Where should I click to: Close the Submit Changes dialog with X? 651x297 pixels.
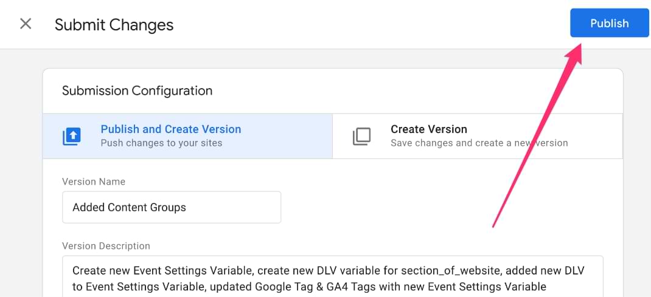26,24
